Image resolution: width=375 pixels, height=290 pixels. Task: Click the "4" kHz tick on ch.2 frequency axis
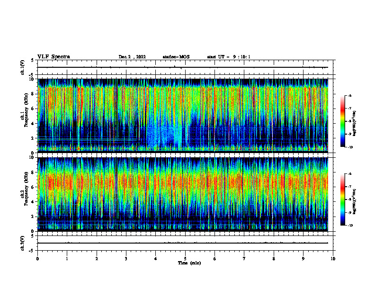[33, 202]
